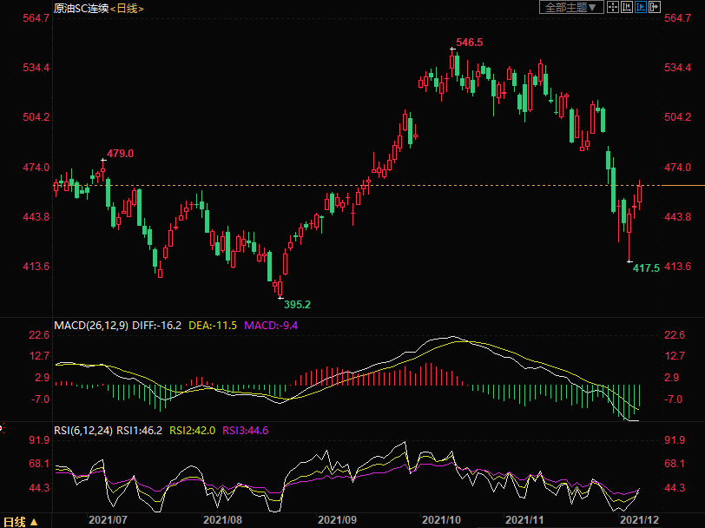Viewport: 705px width, 528px height.
Task: Click the magenta RSI3:44.6 legend label
Action: 247,429
